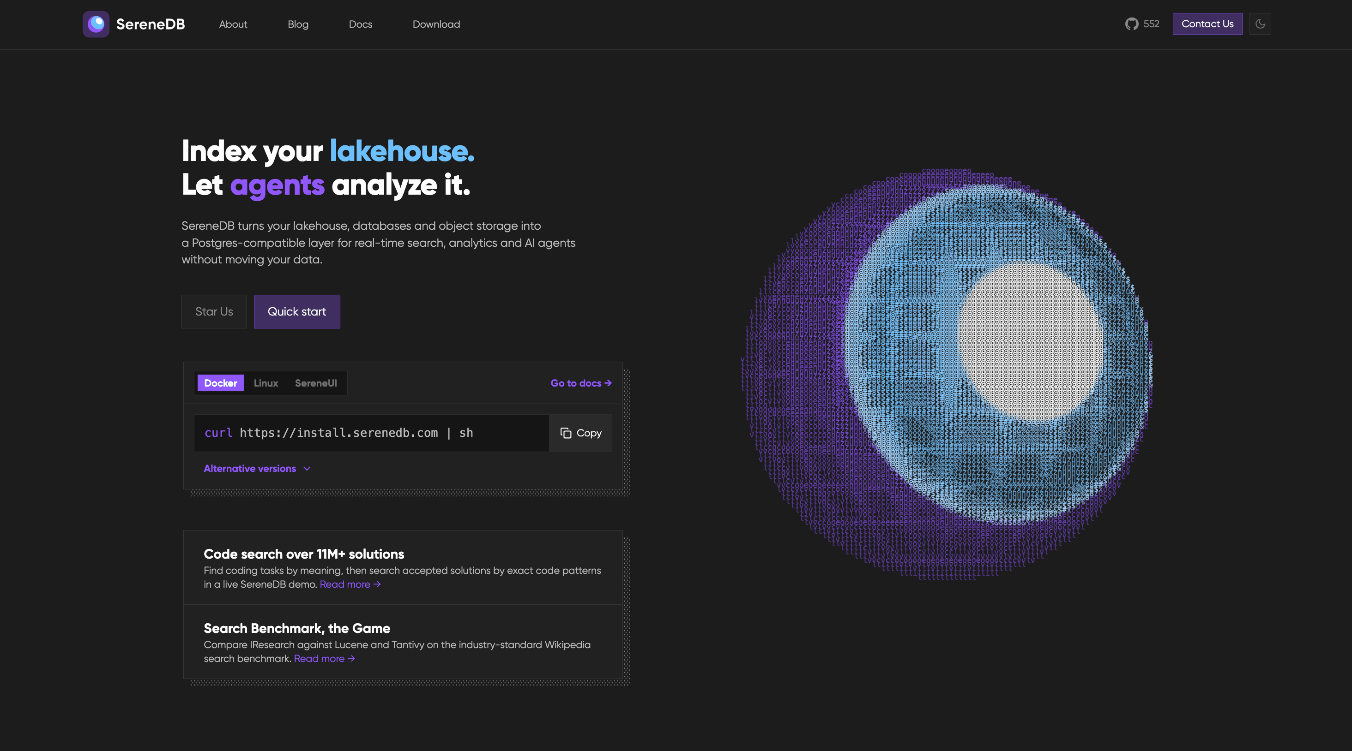Click the Quick start button
Image resolution: width=1352 pixels, height=751 pixels.
click(x=297, y=311)
